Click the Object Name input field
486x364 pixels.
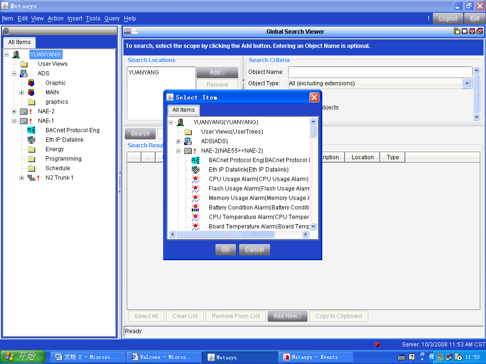[380, 72]
